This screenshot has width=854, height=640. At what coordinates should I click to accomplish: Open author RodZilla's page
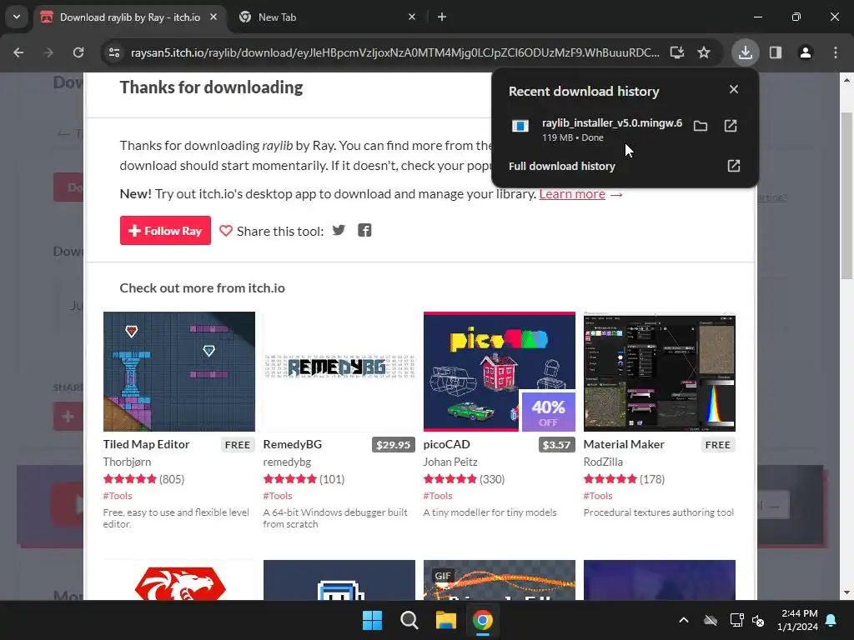603,462
